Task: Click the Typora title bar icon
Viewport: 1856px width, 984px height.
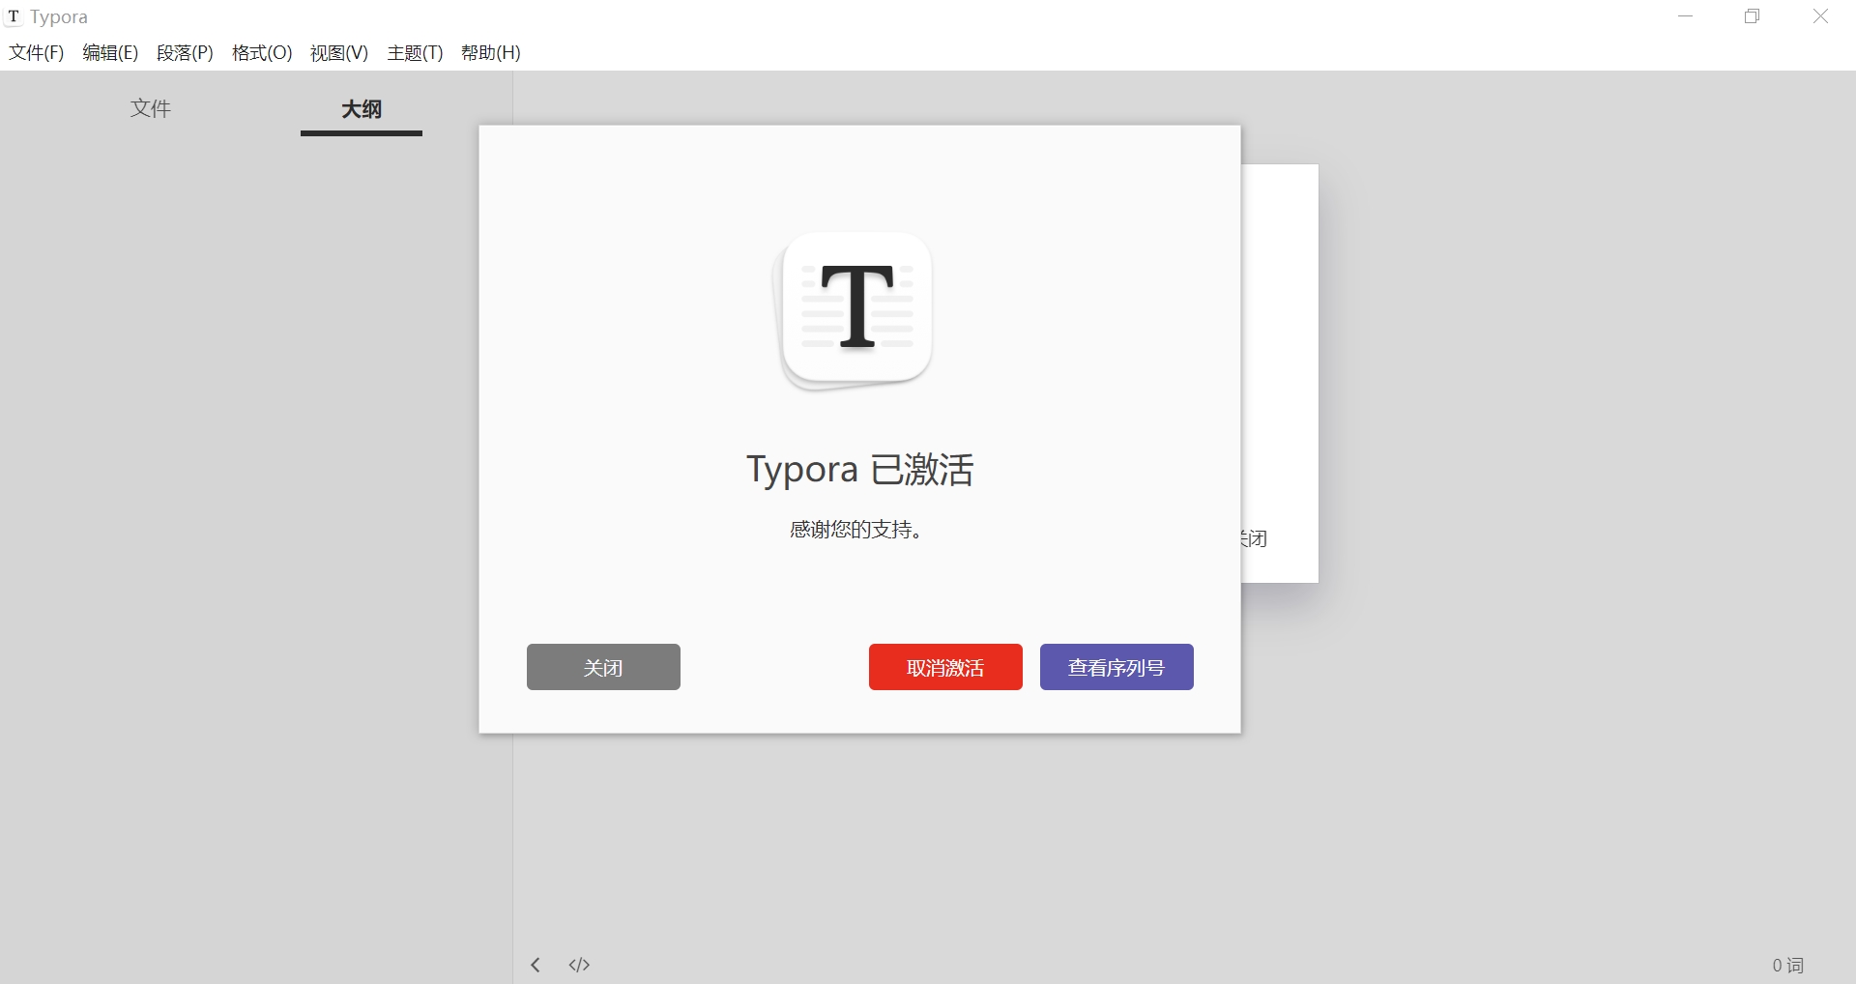Action: point(14,16)
